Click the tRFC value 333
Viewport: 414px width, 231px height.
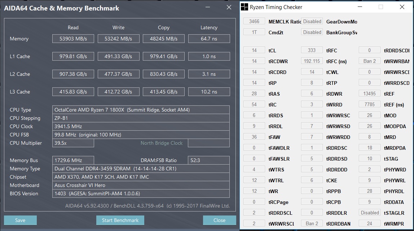coord(312,50)
